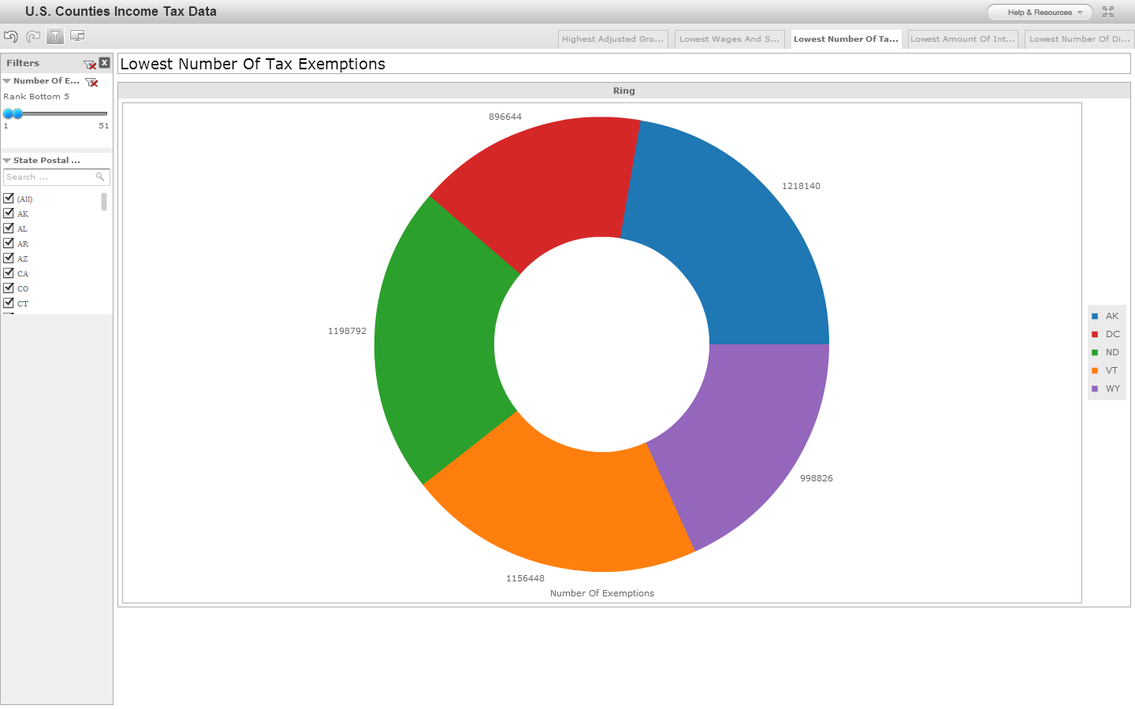Click the DC red legend swatch
Viewport: 1135px width, 709px height.
click(1095, 335)
